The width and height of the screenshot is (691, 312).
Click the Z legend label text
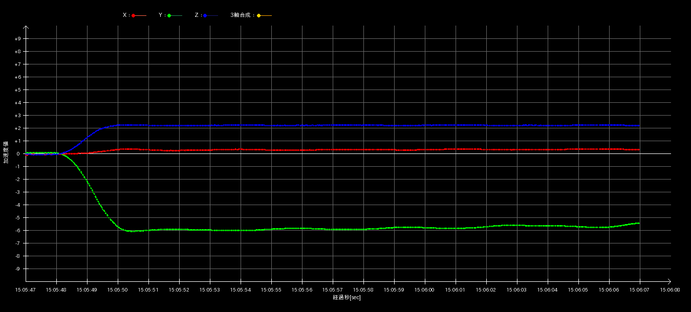pyautogui.click(x=197, y=15)
